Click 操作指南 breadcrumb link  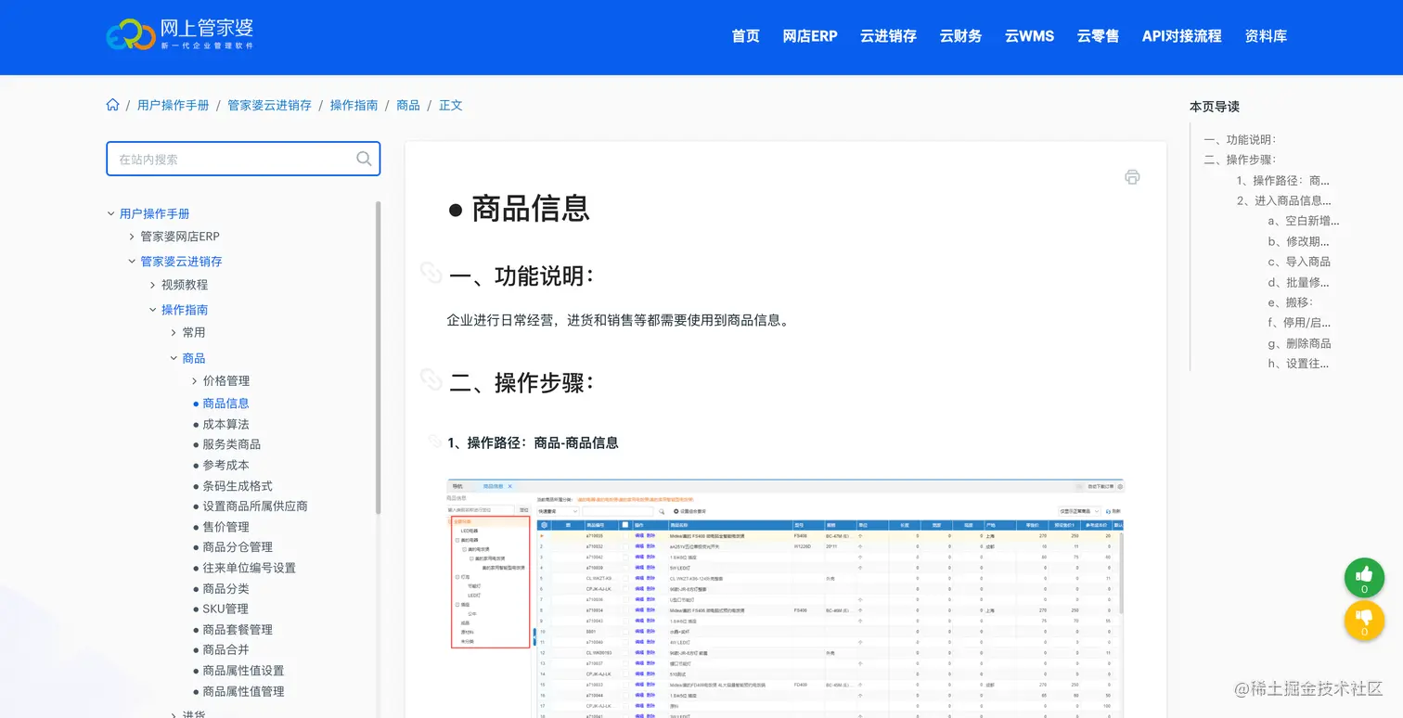click(x=354, y=105)
